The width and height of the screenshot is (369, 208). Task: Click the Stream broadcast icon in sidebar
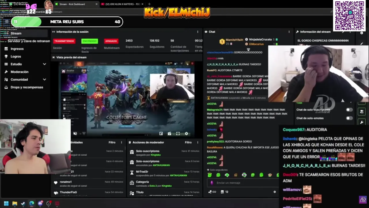(6, 33)
